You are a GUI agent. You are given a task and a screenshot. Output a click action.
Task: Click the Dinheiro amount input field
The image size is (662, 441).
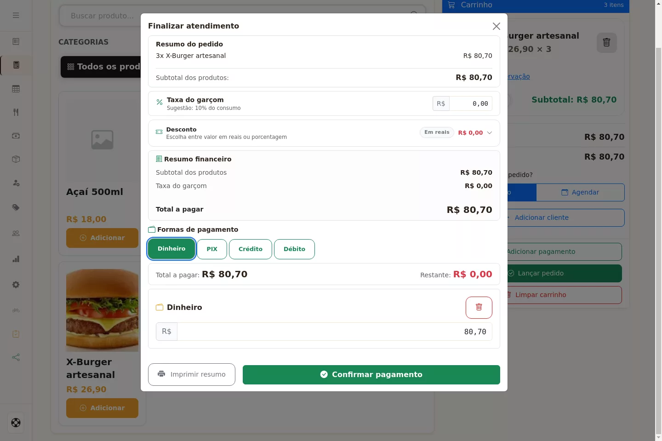(x=335, y=332)
